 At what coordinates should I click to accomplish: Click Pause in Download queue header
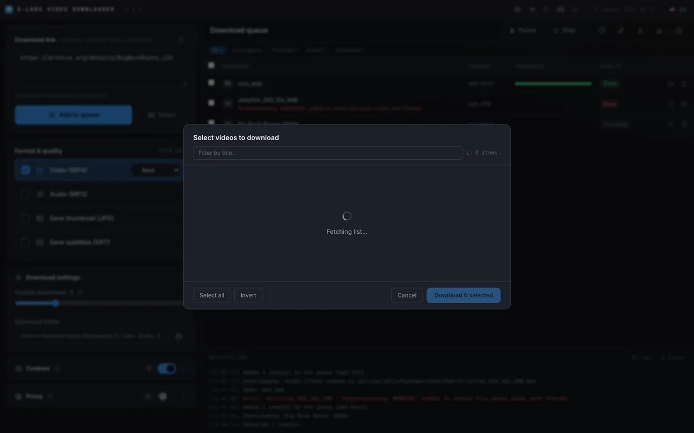tap(523, 30)
